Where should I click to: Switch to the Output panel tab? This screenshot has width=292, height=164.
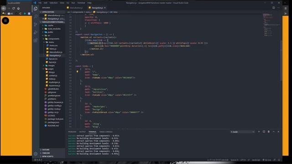pyautogui.click(x=82, y=132)
